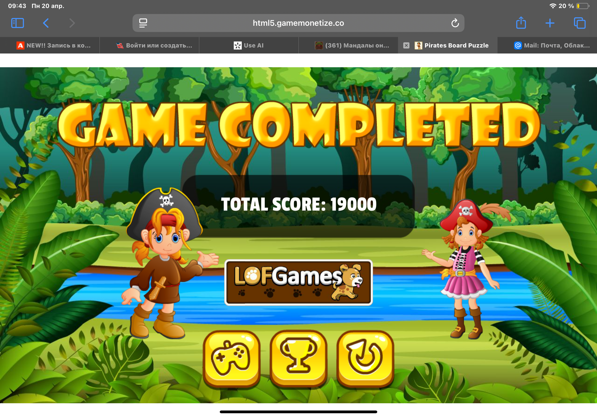Add a new browser tab

[550, 23]
